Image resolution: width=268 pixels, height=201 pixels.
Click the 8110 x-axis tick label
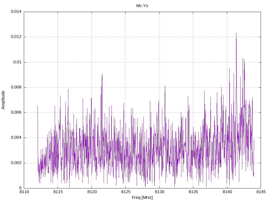[24, 192]
